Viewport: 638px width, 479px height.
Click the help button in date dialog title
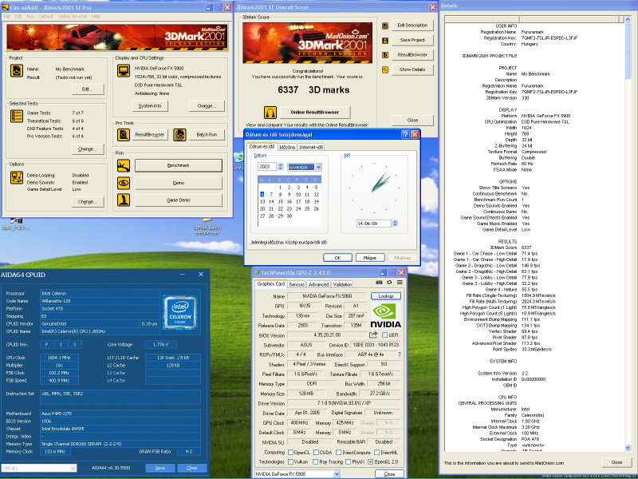click(x=405, y=134)
